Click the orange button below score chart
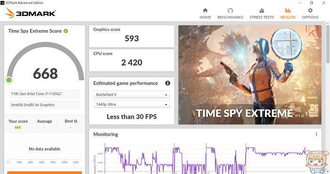Image resolution: width=330 pixels, height=174 pixels. (44, 173)
